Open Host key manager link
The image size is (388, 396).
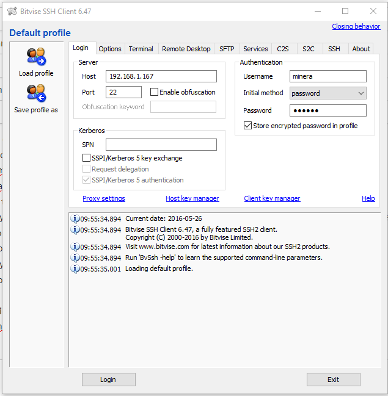click(x=192, y=198)
